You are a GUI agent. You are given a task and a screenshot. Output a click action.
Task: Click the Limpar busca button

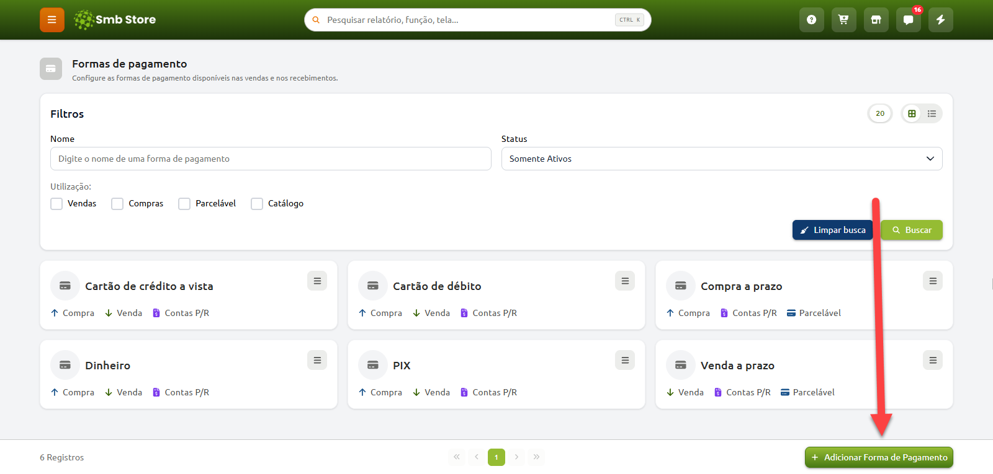[x=833, y=230]
